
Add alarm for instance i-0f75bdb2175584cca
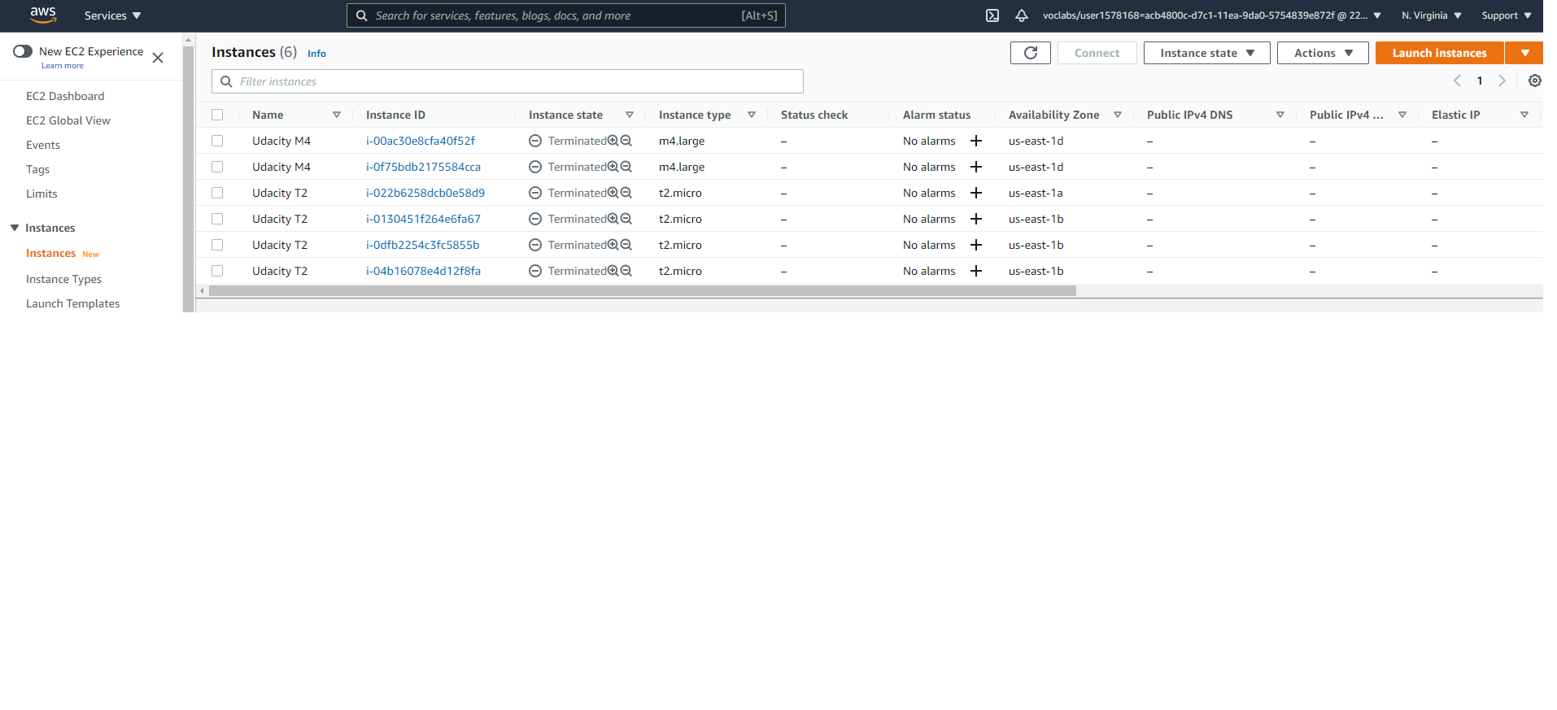(976, 167)
